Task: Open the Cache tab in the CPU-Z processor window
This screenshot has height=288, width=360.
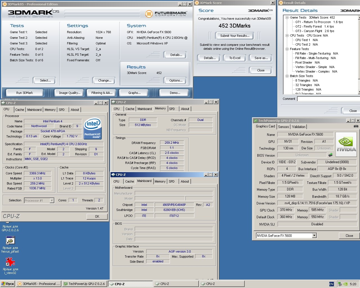Action: click(19, 110)
